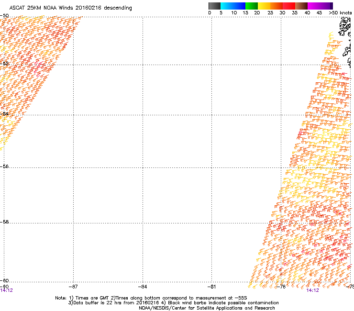This screenshot has width=354, height=311.
Task: Click the '>50 knots' legend label
Action: click(x=340, y=13)
